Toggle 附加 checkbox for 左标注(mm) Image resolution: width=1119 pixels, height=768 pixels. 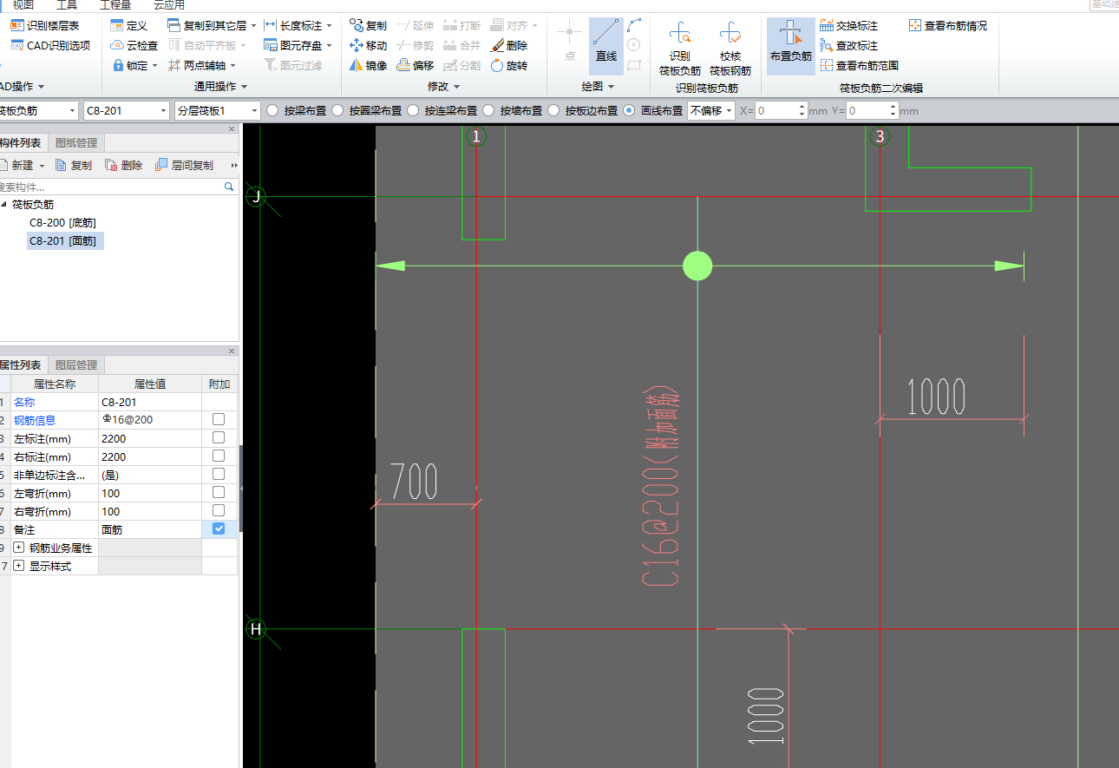(x=219, y=437)
